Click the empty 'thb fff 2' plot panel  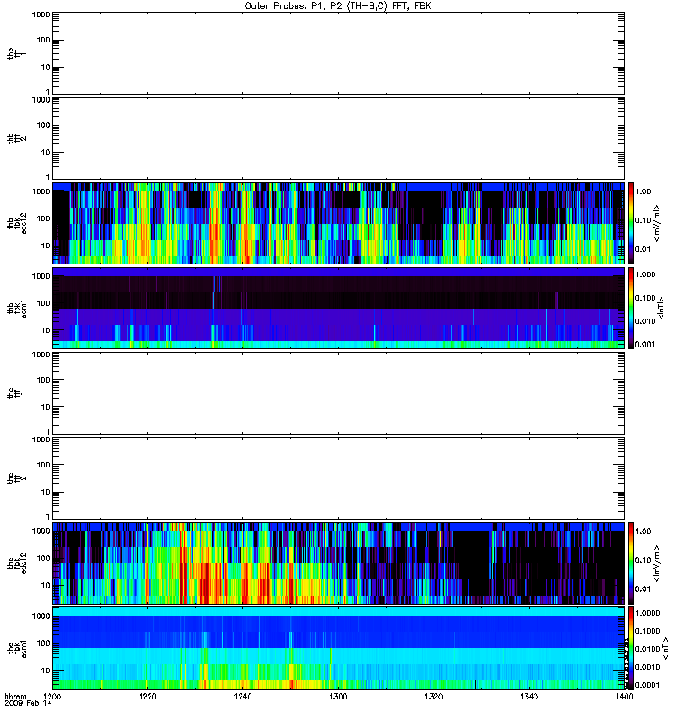coord(338,138)
